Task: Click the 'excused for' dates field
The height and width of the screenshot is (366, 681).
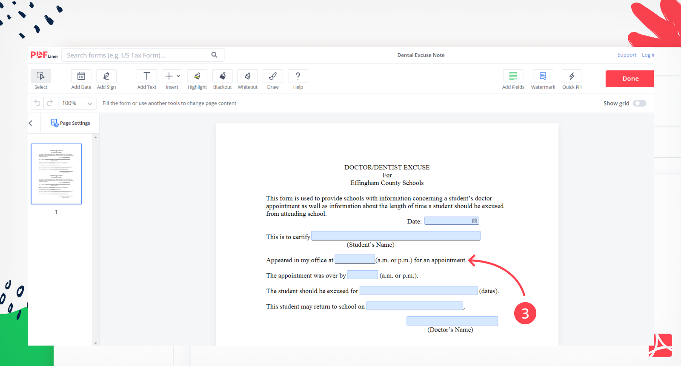Action: point(419,290)
